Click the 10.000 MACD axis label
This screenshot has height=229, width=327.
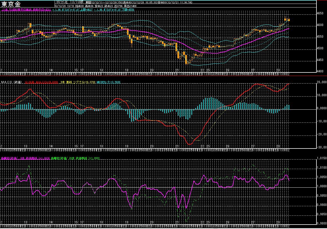pyautogui.click(x=321, y=95)
